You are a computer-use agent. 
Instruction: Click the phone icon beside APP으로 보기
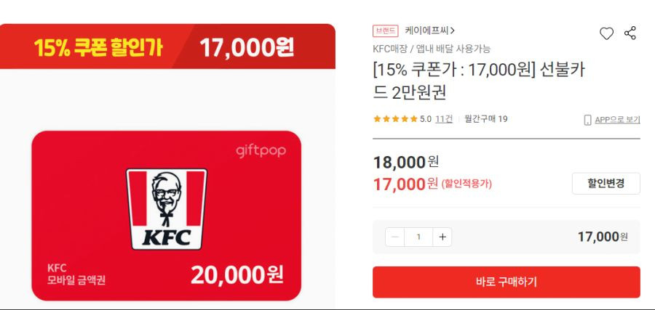coord(588,120)
